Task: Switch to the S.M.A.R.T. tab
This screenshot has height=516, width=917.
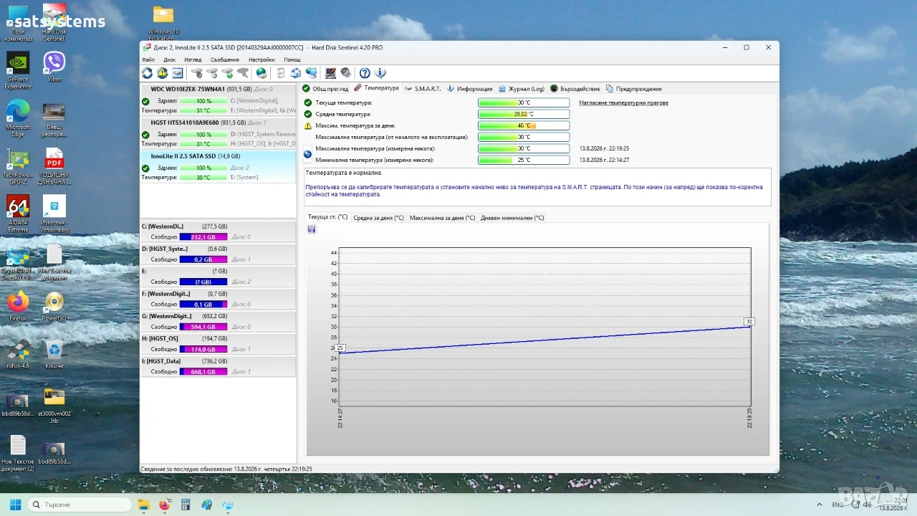Action: click(x=422, y=89)
